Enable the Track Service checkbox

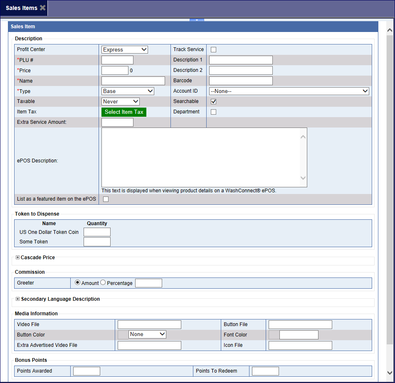point(214,50)
